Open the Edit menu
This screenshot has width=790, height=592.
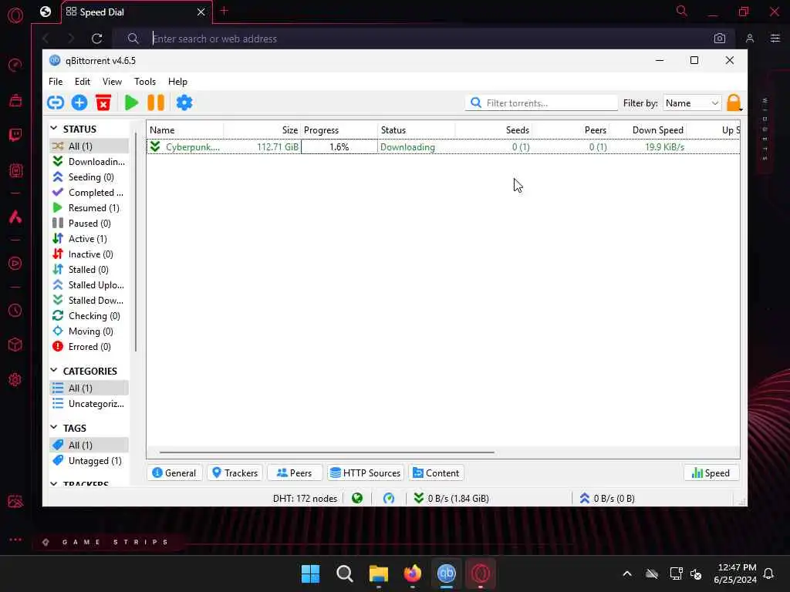click(82, 82)
